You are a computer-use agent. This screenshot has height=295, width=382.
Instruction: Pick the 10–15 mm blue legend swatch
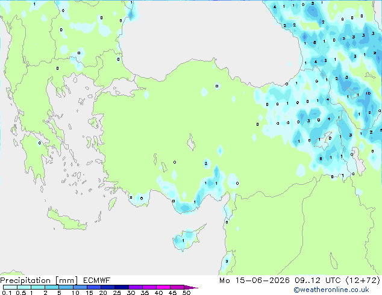pos(80,287)
